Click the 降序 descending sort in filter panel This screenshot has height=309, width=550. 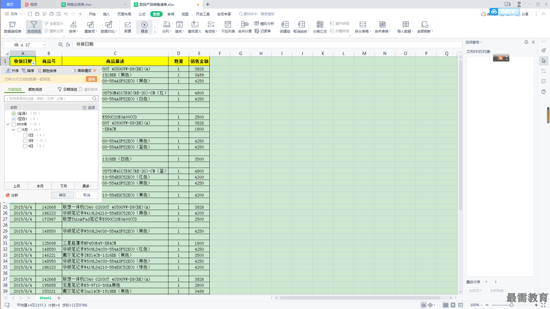click(x=28, y=71)
